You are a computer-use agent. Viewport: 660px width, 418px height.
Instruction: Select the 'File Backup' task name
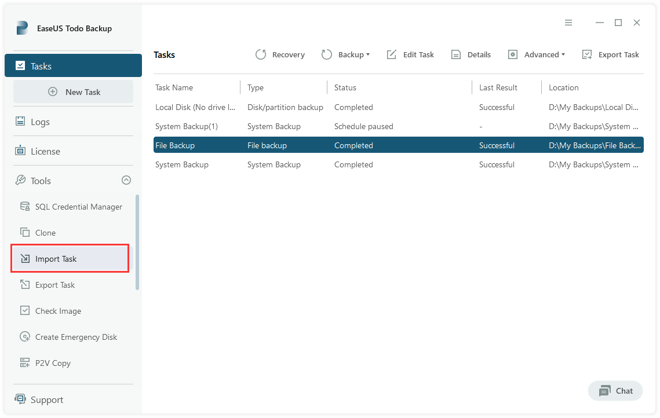[x=175, y=145]
